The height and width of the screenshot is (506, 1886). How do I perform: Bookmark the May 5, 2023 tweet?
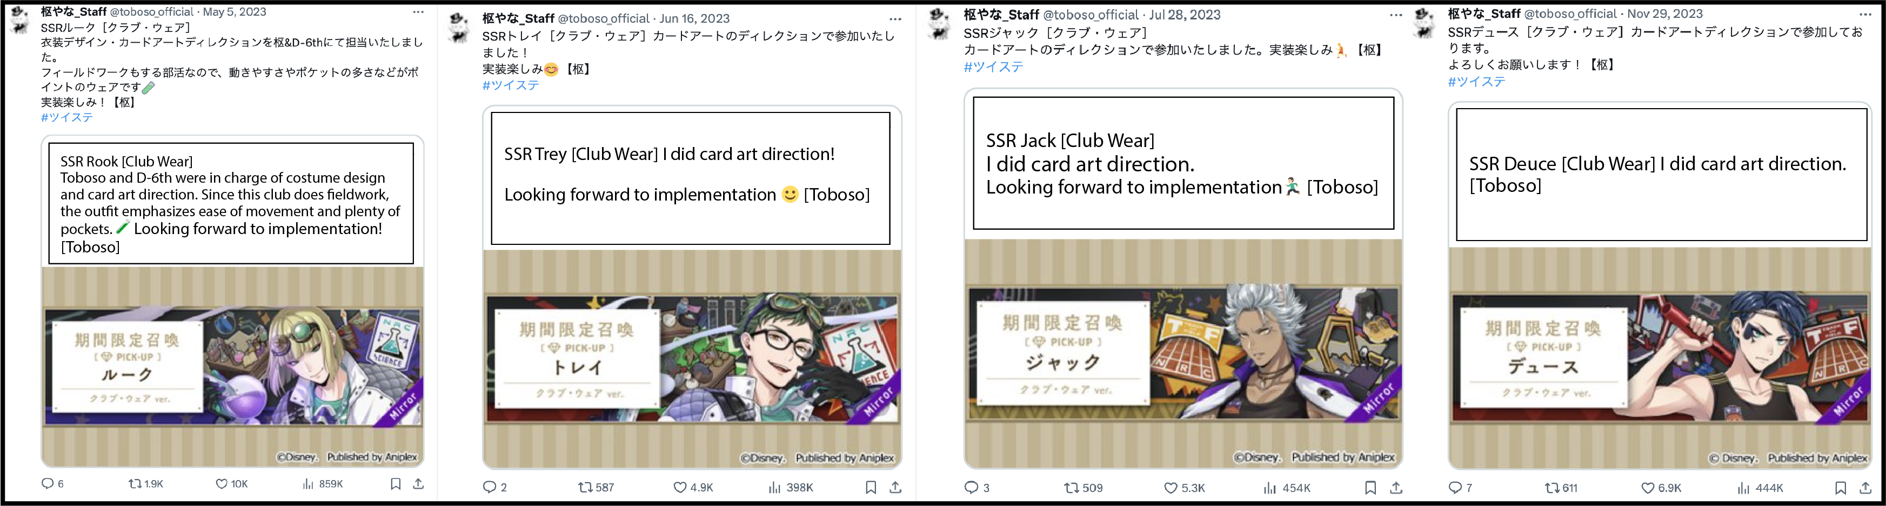pyautogui.click(x=396, y=483)
